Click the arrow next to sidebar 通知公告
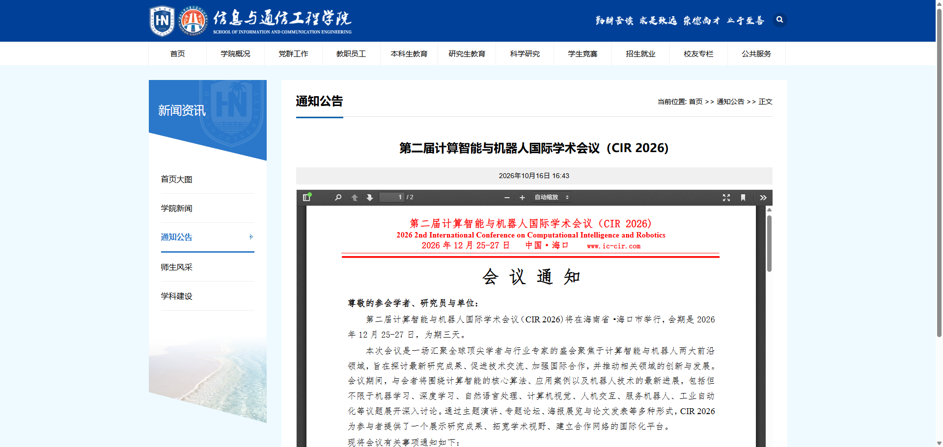The height and width of the screenshot is (447, 943). pos(251,237)
